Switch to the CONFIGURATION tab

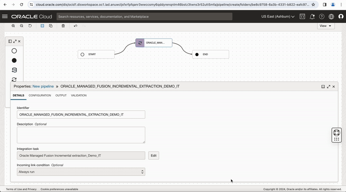pyautogui.click(x=40, y=95)
